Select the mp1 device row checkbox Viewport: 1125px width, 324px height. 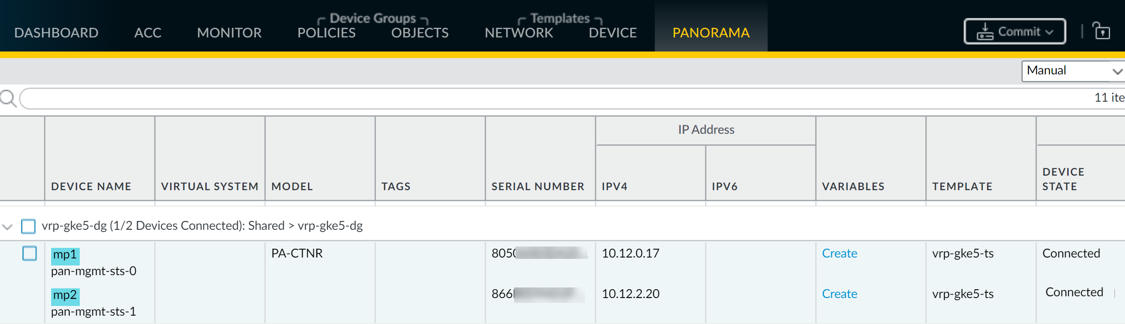30,254
